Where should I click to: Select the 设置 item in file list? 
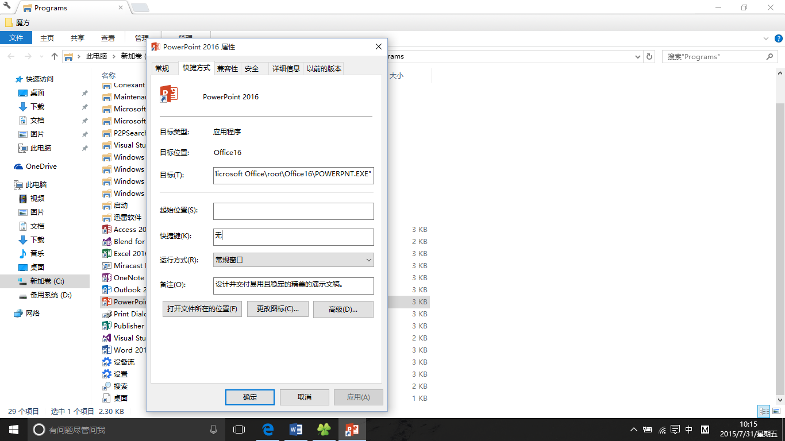(x=115, y=374)
